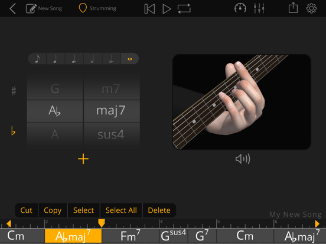Viewport: 326px width, 244px height.
Task: Choose m7 chord type
Action: 112,88
